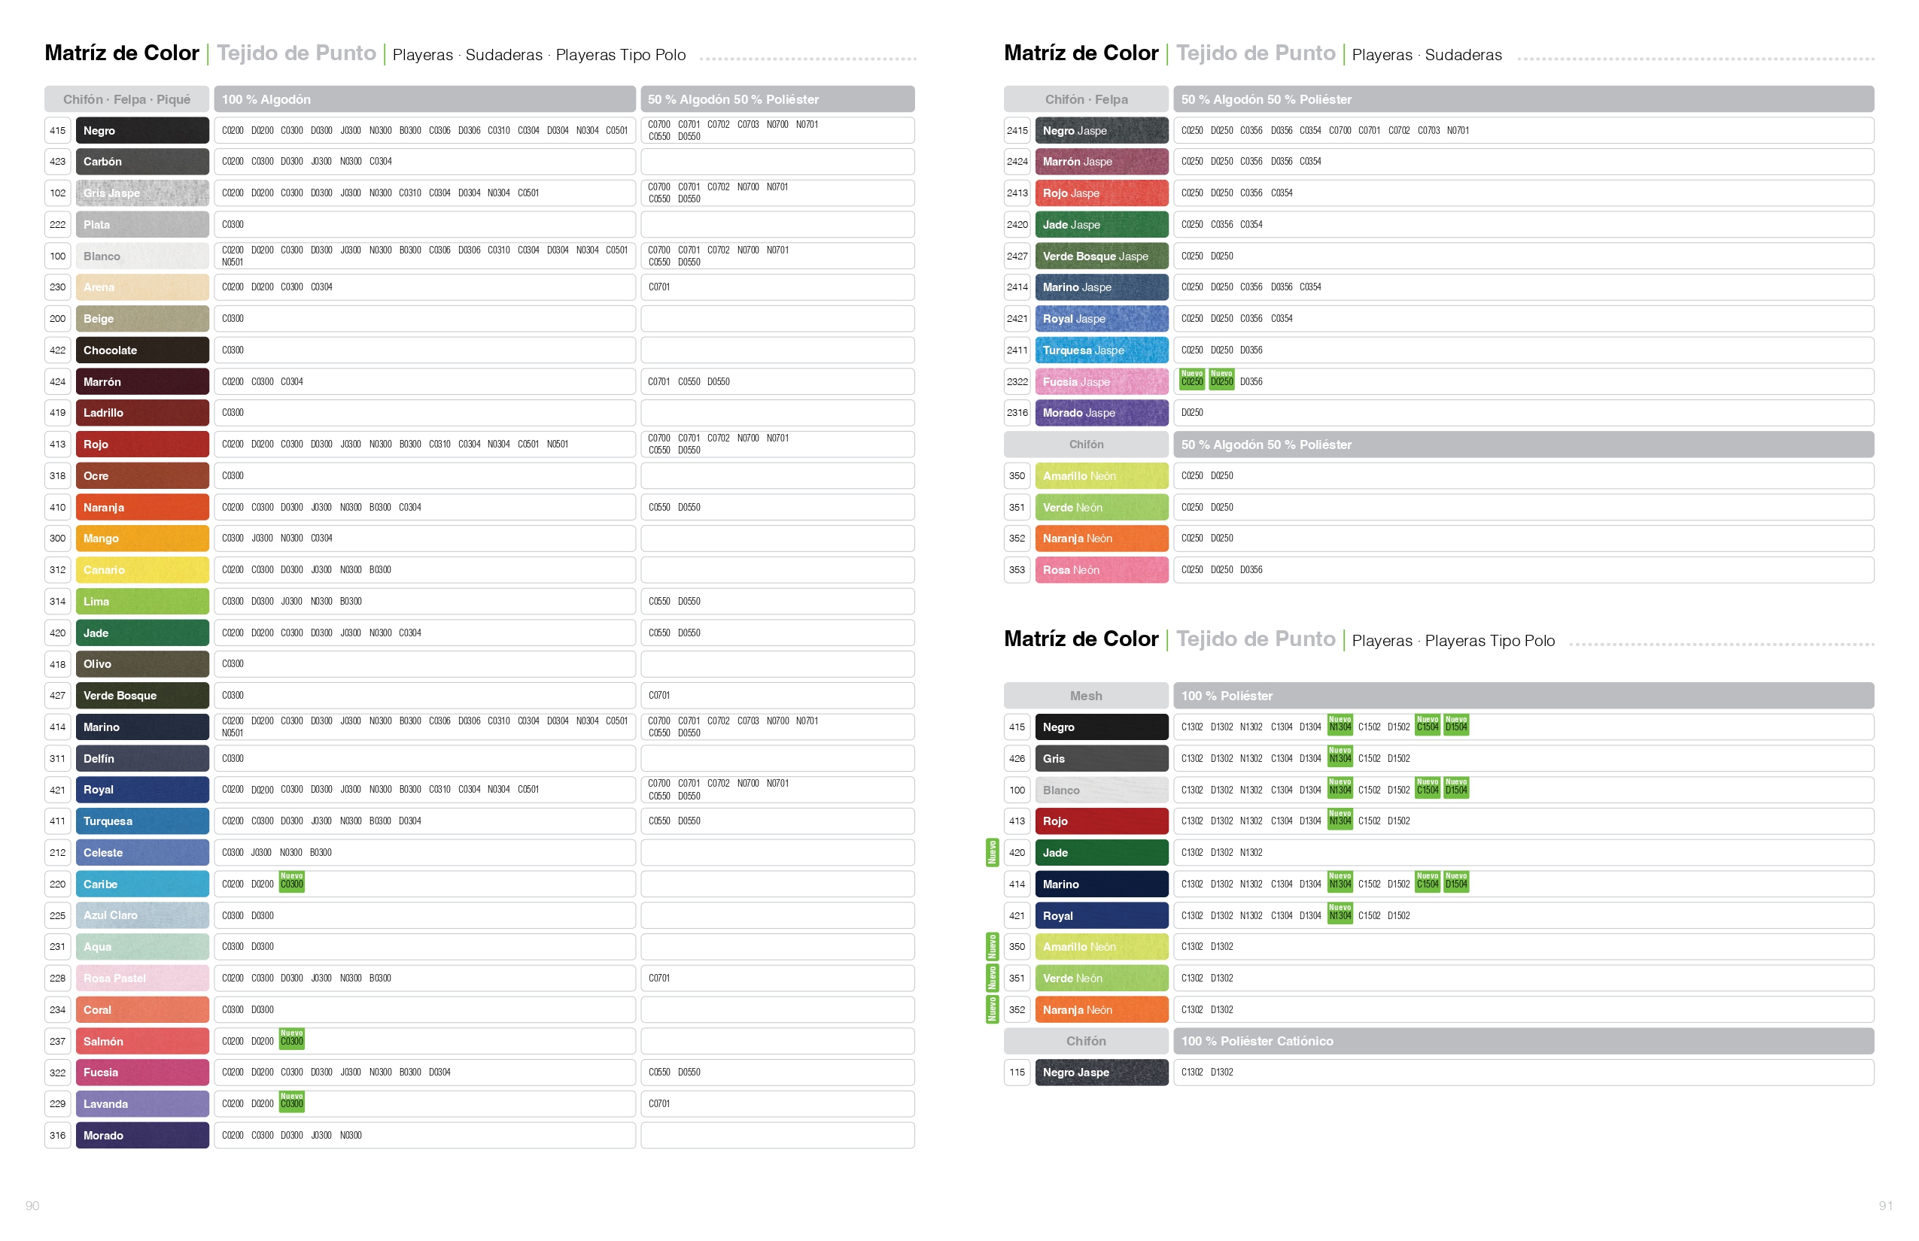
Task: Click the Chifón · Felpa · Piqué header
Action: pos(126,99)
